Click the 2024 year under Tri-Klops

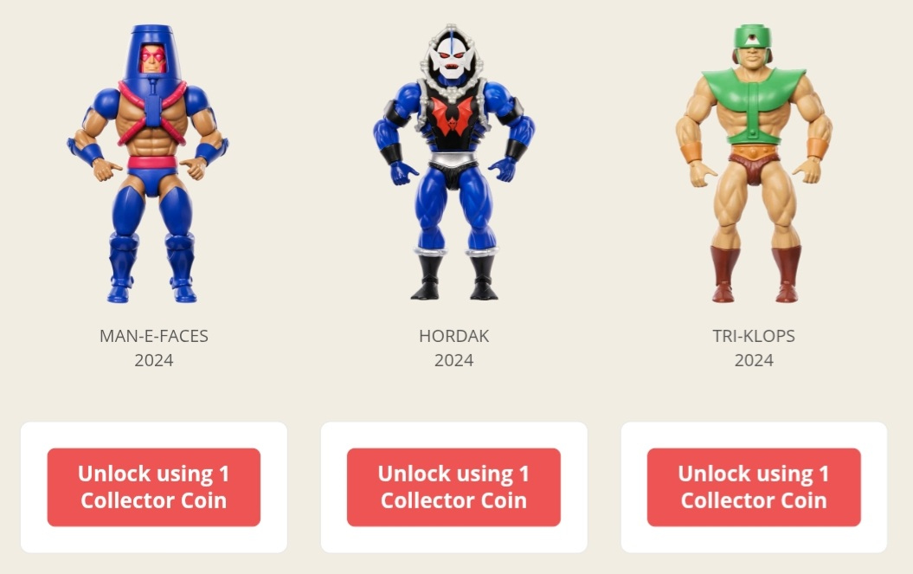[x=754, y=360]
